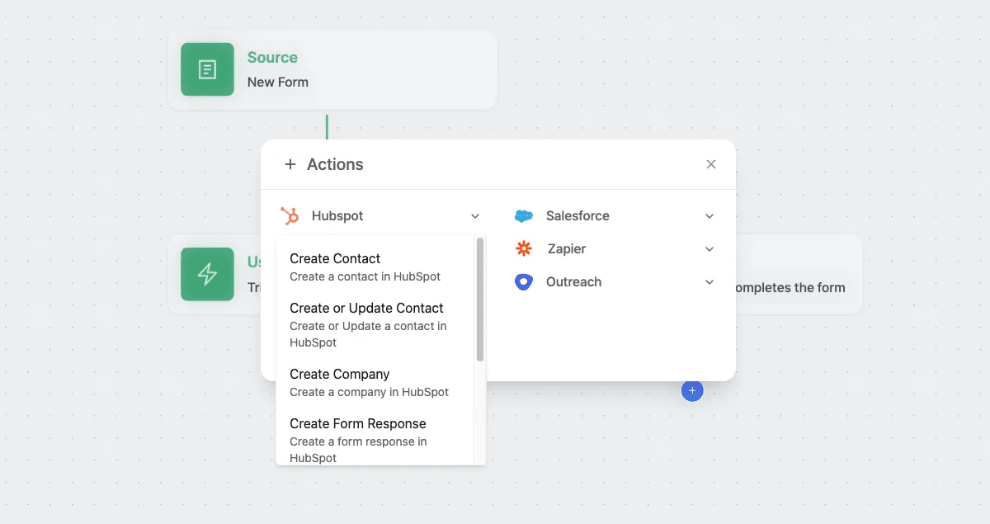The height and width of the screenshot is (524, 990).
Task: Click the Salesforce cloud icon
Action: point(524,216)
